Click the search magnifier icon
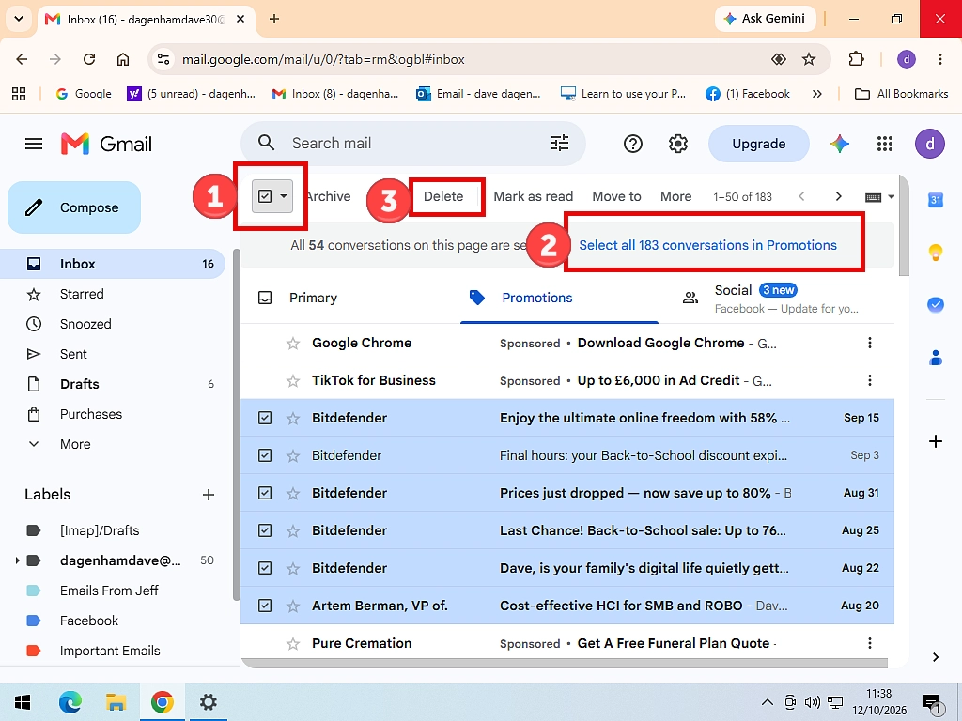The width and height of the screenshot is (962, 721). [x=266, y=143]
